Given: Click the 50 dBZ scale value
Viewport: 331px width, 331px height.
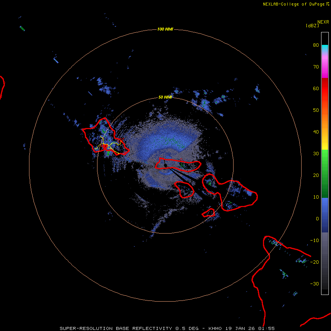Looking at the screenshot, I should (x=316, y=110).
